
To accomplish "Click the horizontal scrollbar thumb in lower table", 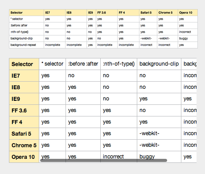I will (103, 160).
